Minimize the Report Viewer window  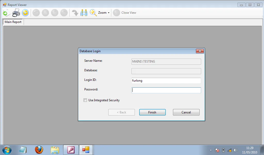(x=241, y=5)
